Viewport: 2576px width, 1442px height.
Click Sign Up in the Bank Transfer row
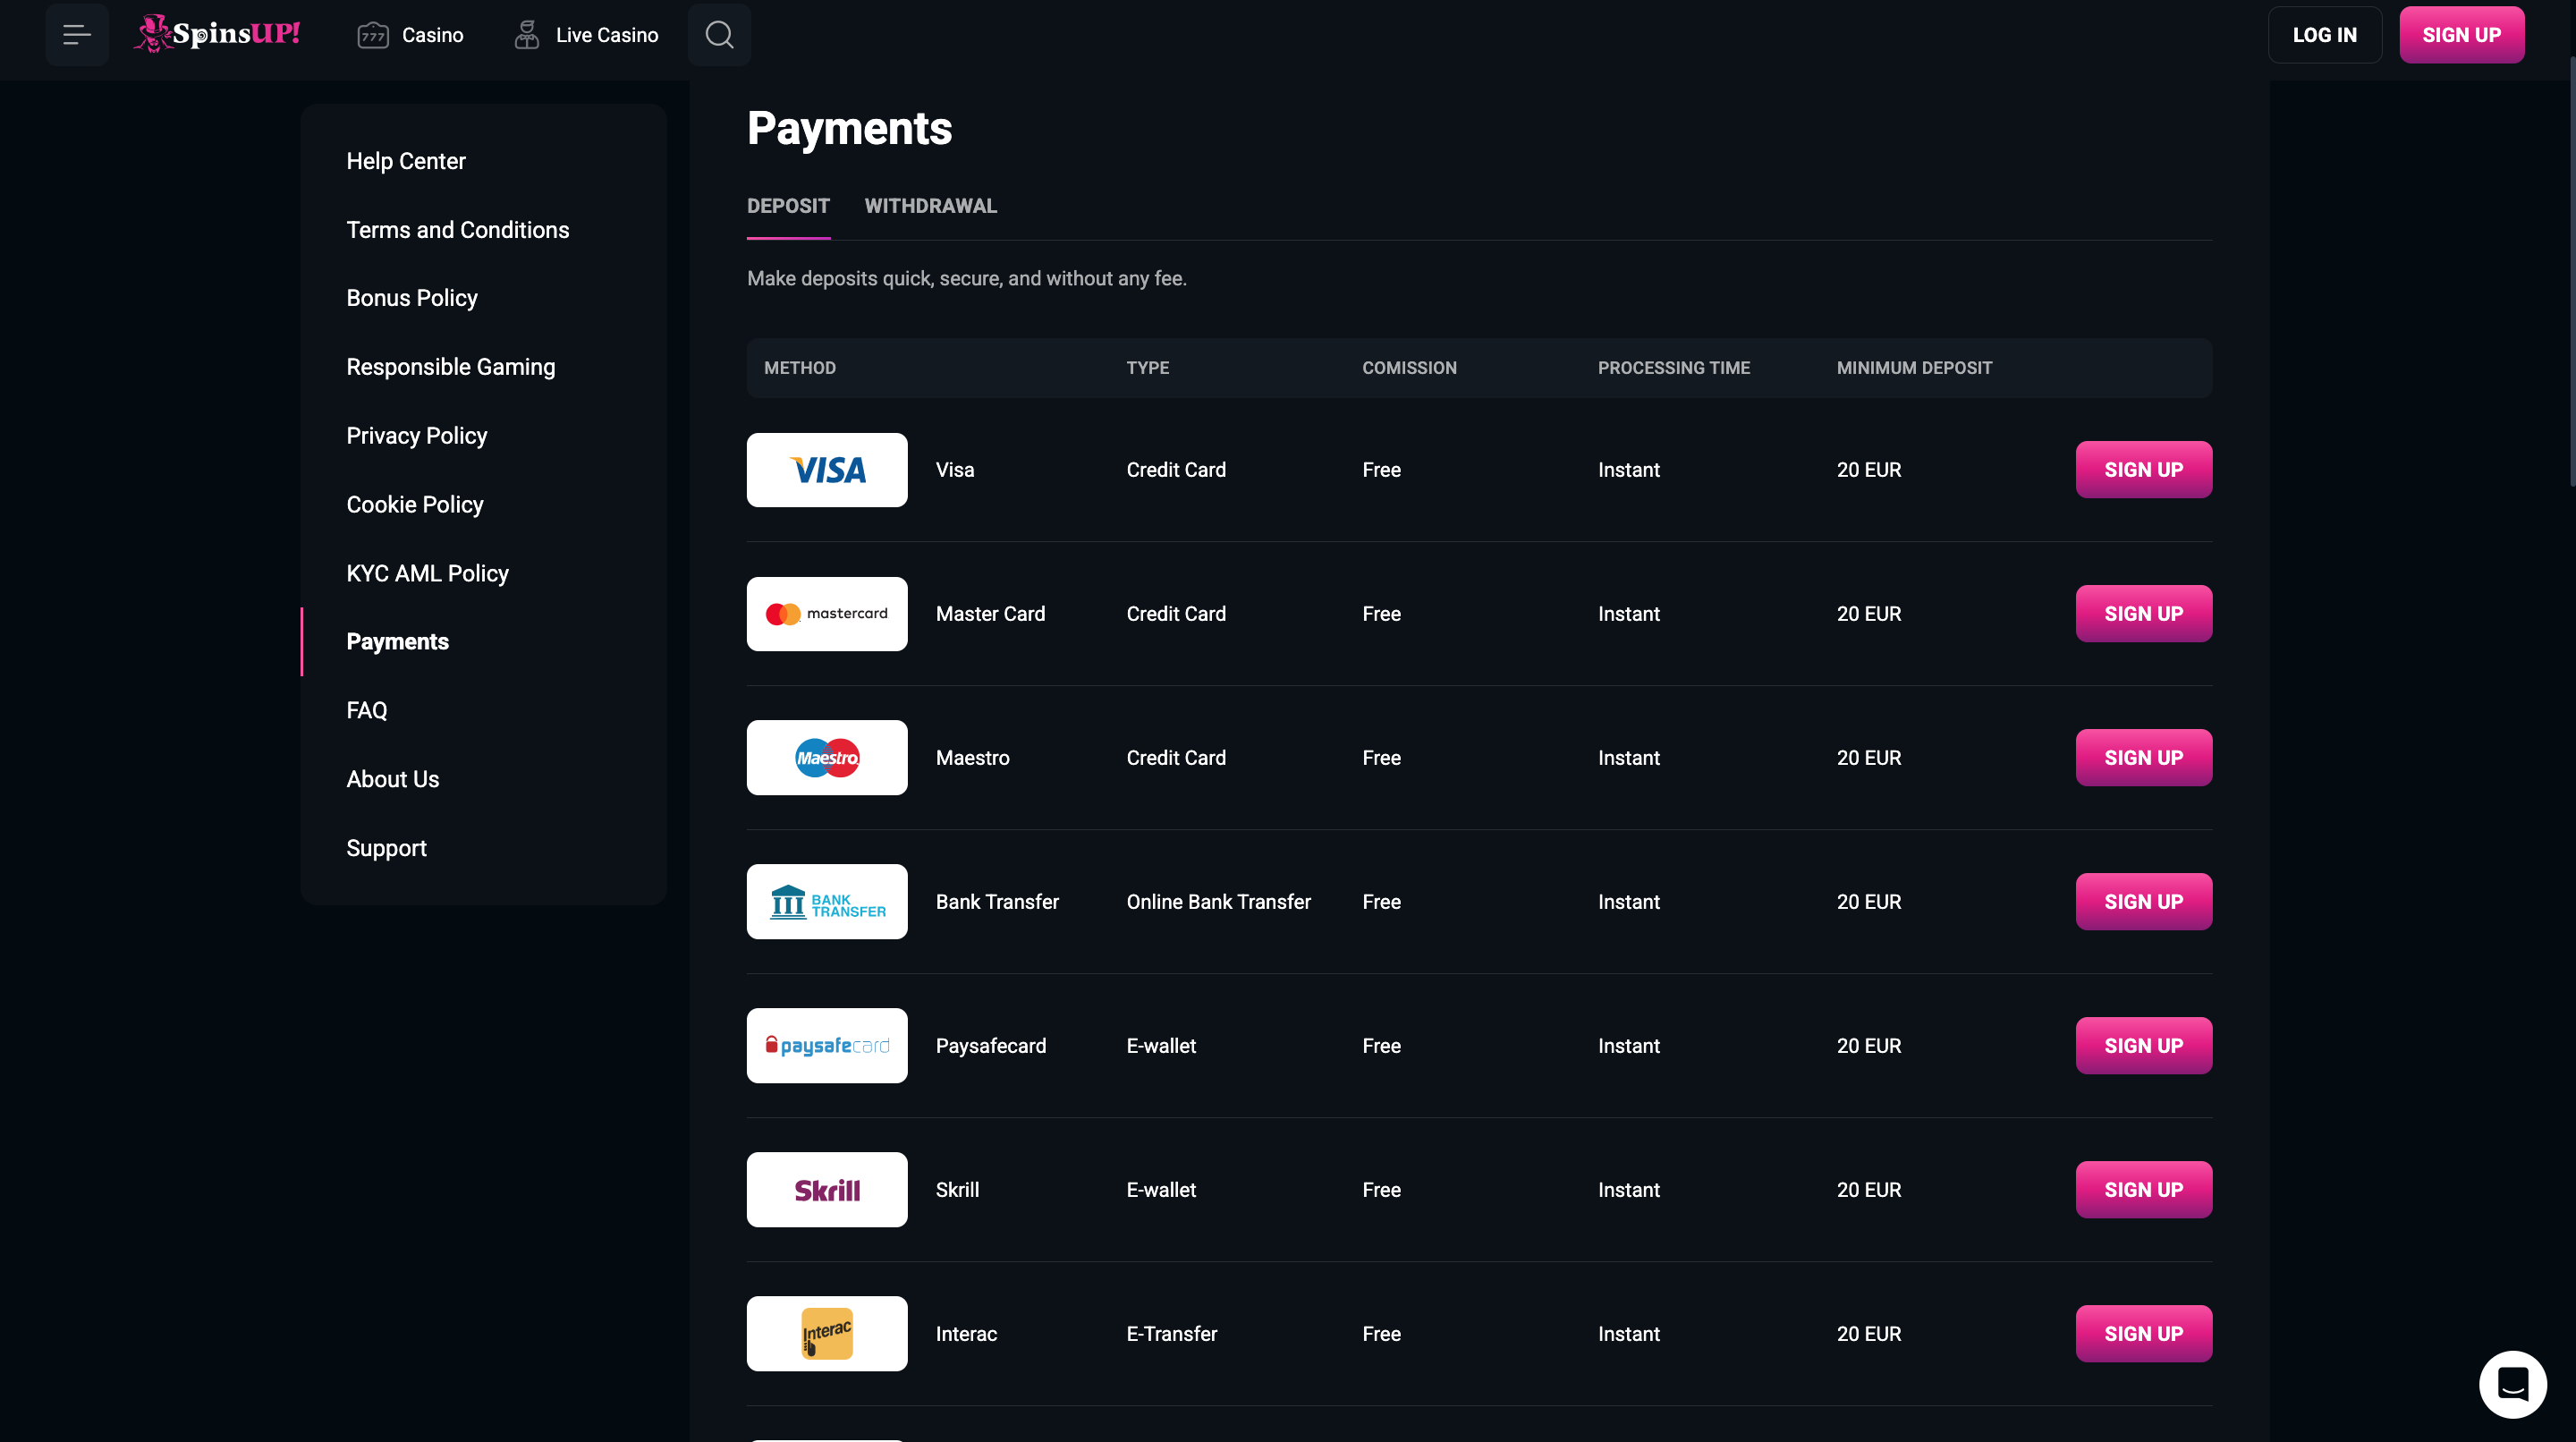pos(2143,902)
